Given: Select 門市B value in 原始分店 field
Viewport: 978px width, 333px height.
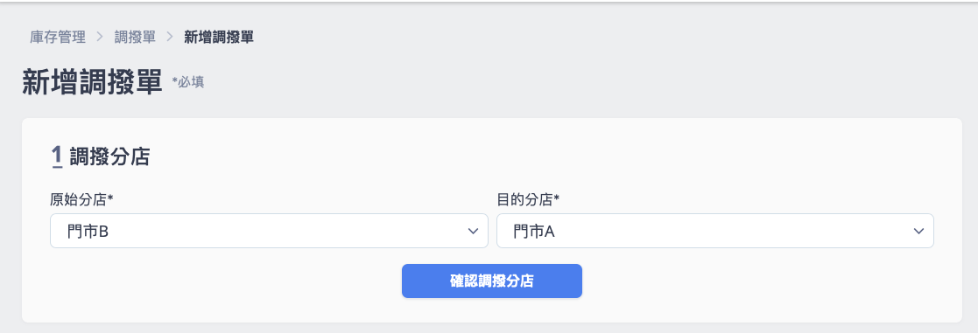Looking at the screenshot, I should click(x=88, y=232).
